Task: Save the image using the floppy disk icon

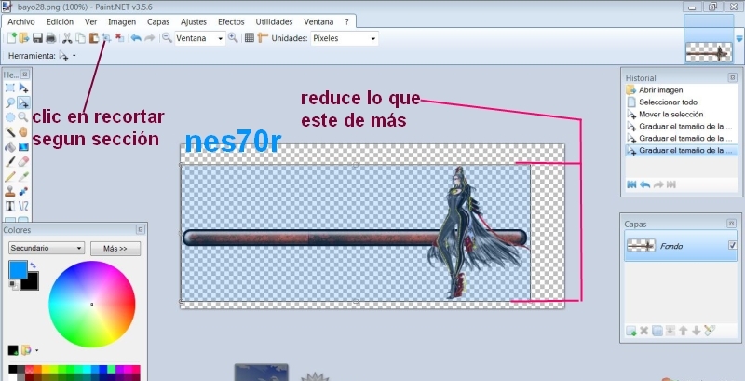Action: tap(37, 38)
